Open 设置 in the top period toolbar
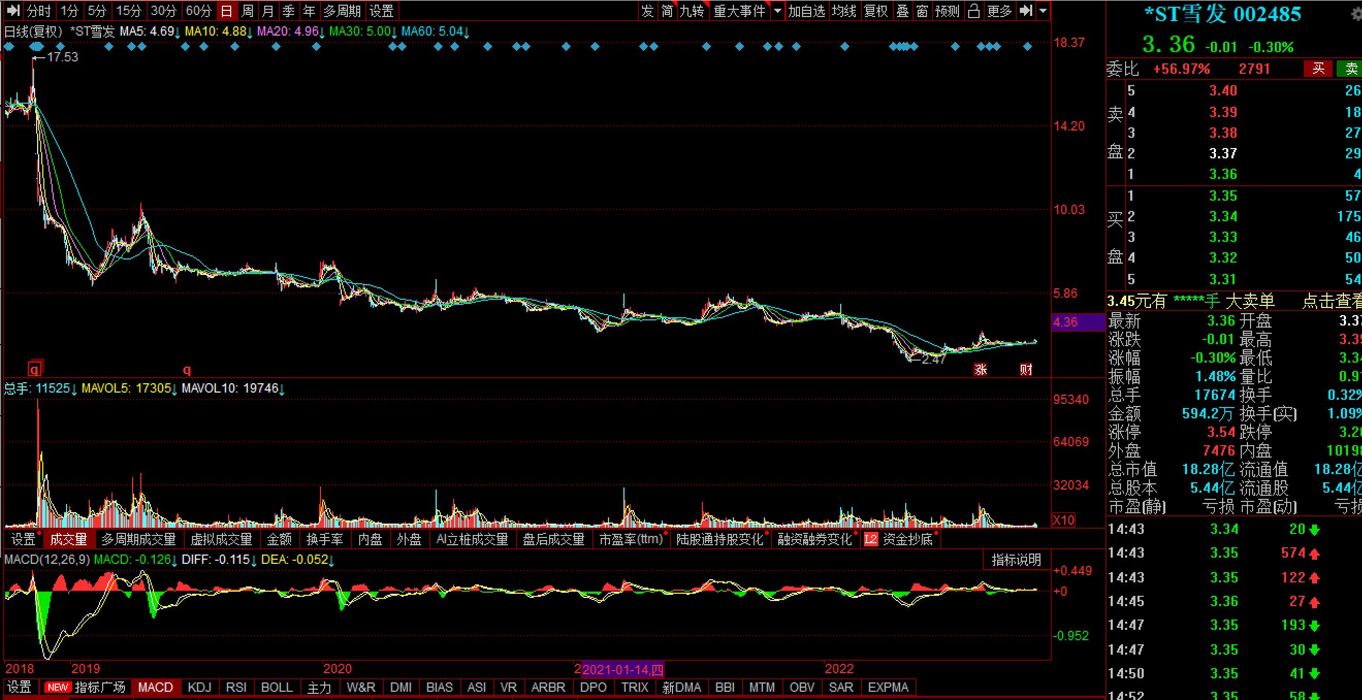 point(381,10)
